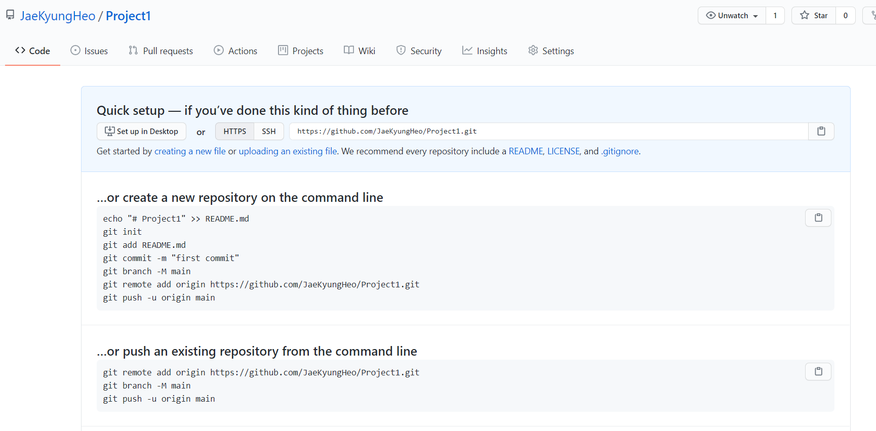Go to the Actions tab
Screen dimensions: 876x431
(x=235, y=51)
